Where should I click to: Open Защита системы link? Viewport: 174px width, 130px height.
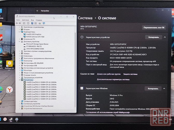click(x=130, y=74)
